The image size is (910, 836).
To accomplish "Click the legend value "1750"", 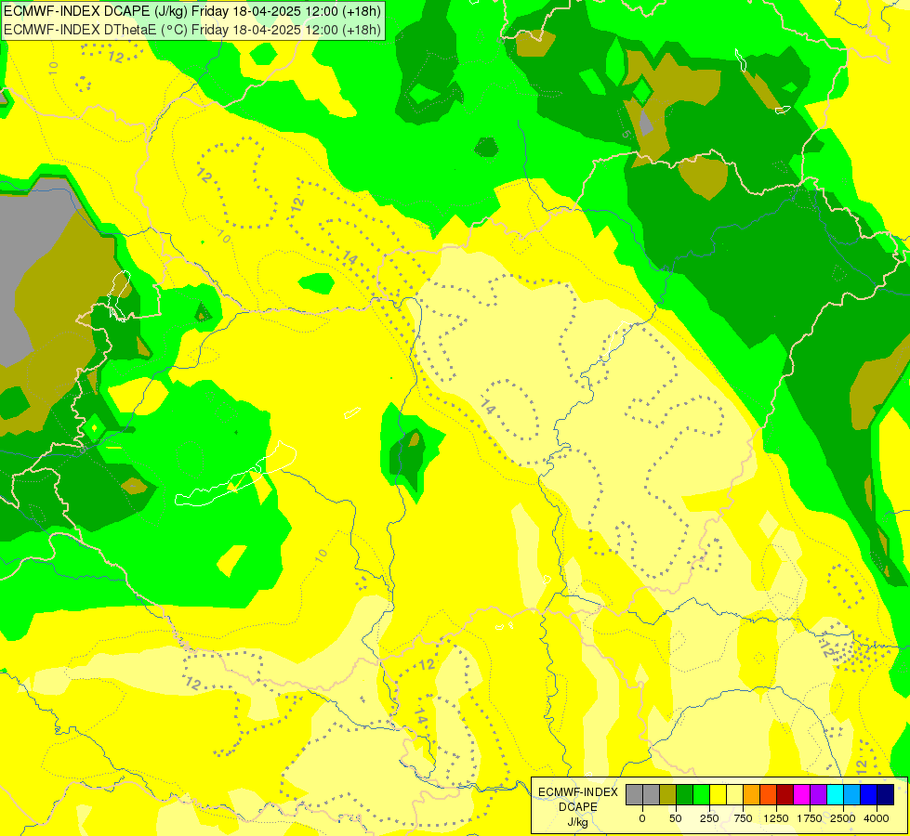I will 810,818.
